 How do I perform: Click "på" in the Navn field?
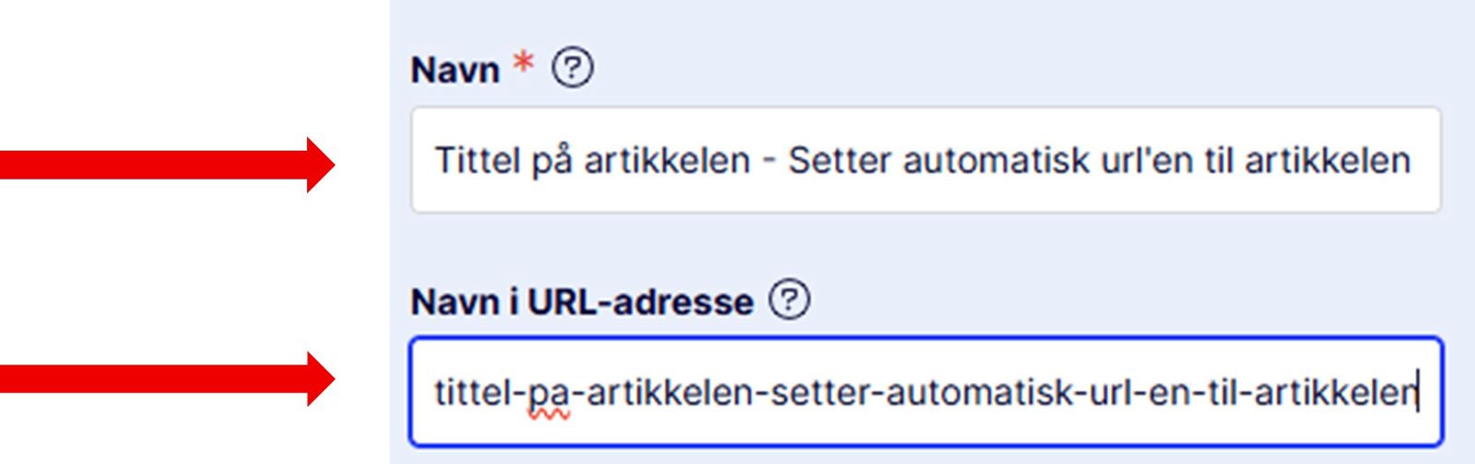click(x=552, y=161)
